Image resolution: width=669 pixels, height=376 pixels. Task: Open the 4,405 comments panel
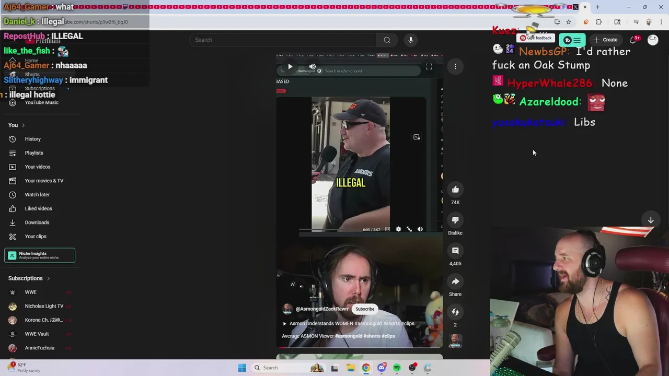(455, 251)
